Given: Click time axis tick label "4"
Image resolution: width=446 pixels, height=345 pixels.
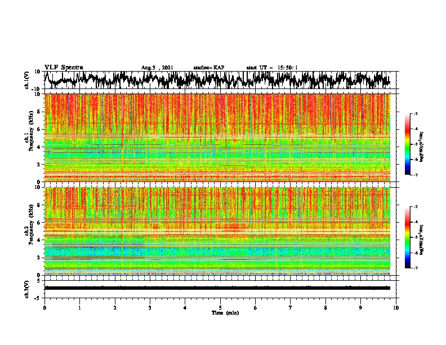Looking at the screenshot, I should (x=185, y=308).
